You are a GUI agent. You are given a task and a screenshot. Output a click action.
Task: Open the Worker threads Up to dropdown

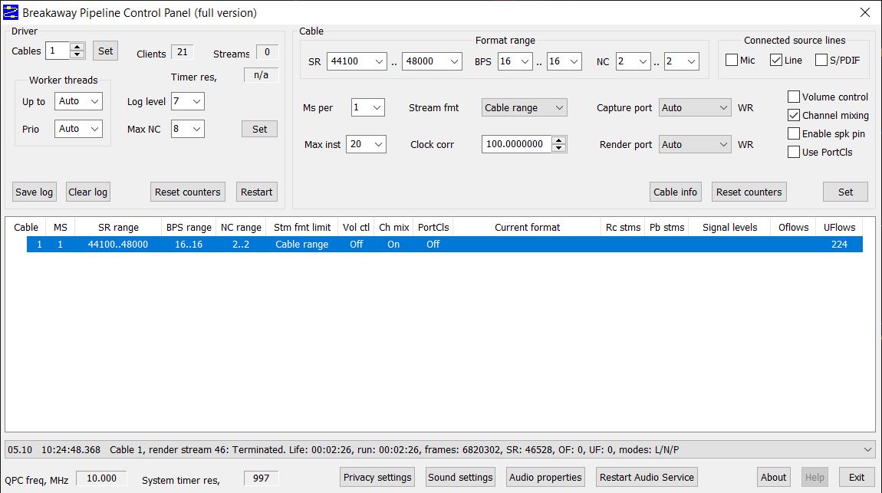[x=78, y=101]
